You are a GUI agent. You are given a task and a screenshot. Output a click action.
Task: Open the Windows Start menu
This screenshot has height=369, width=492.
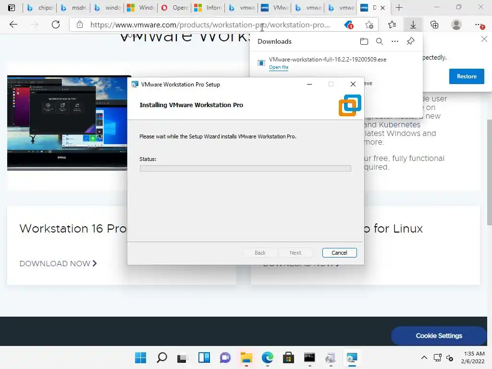pos(141,357)
